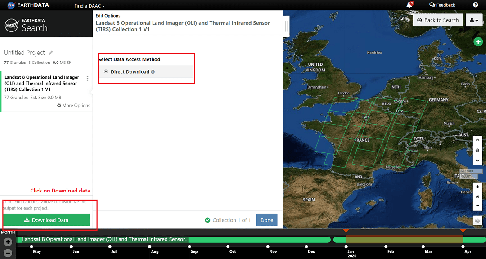The image size is (486, 259).
Task: Click the green plus button on the map
Action: [478, 41]
